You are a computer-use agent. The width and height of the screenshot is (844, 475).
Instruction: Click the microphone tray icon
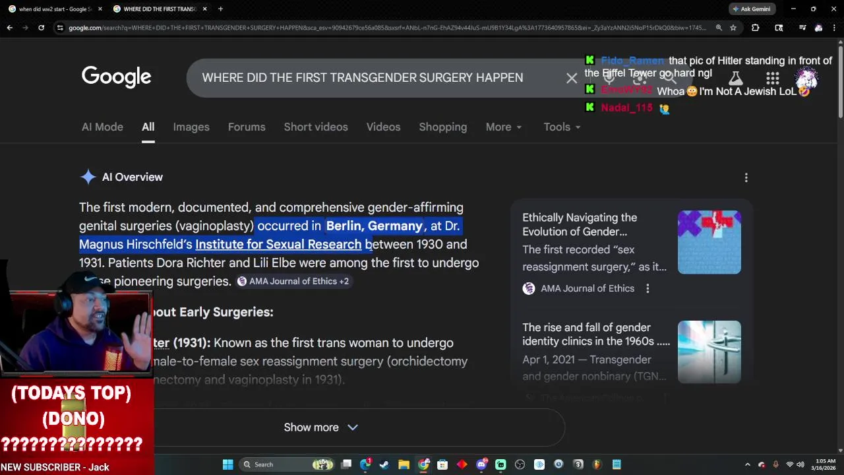tap(775, 464)
